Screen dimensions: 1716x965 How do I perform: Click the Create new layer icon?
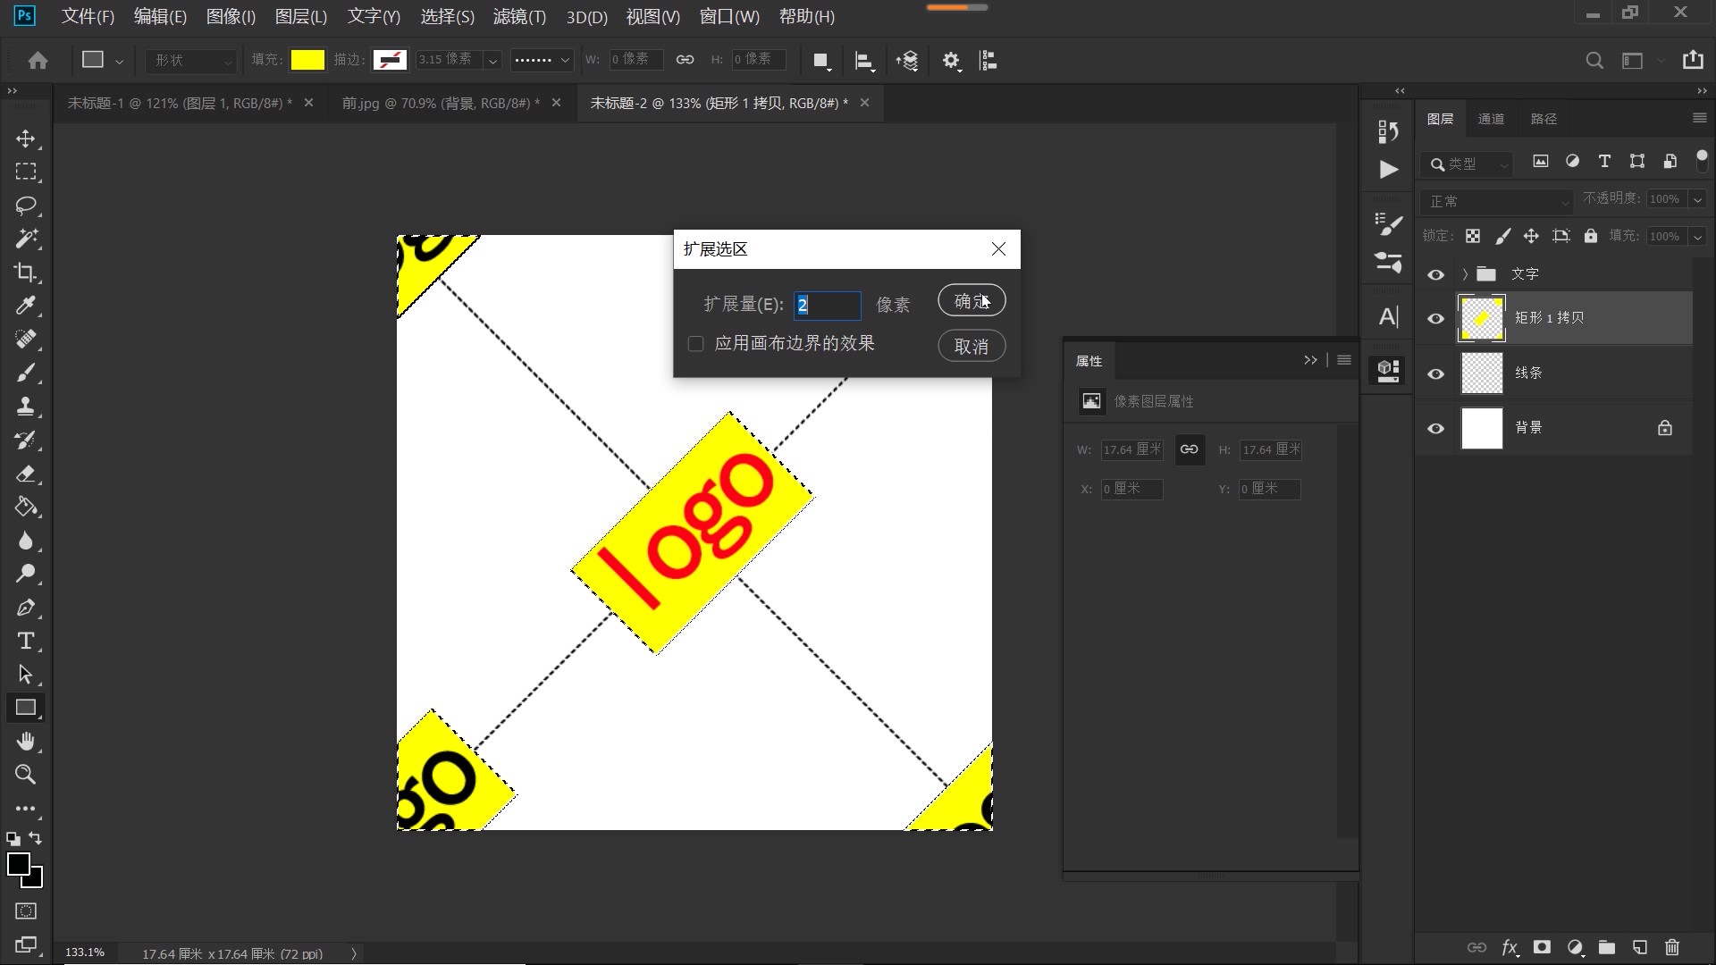(x=1639, y=948)
